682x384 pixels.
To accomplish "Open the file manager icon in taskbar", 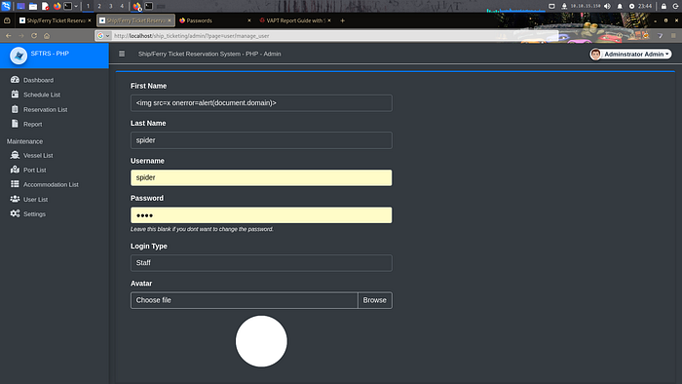I will (x=33, y=6).
